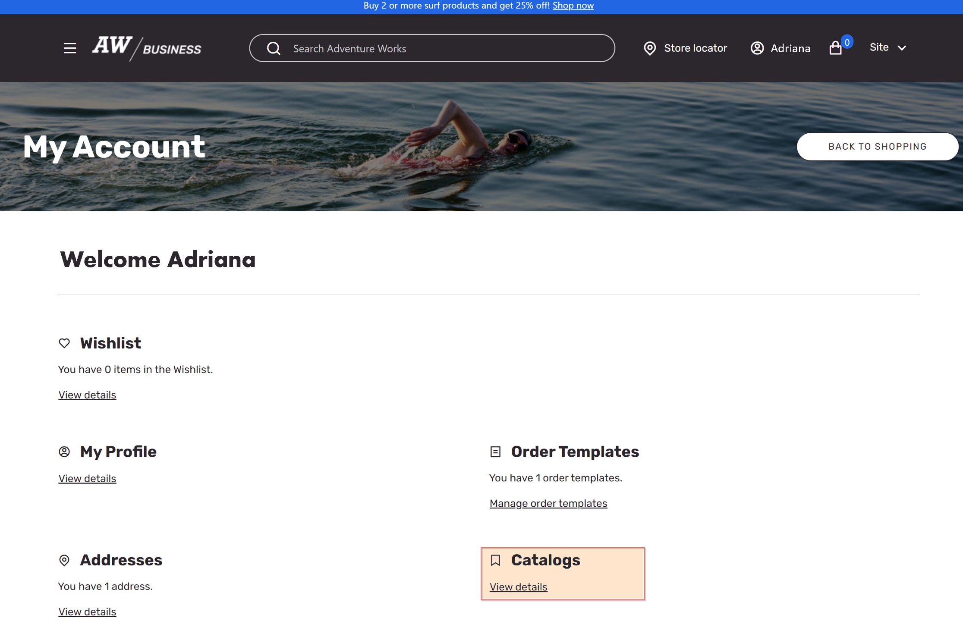
Task: Expand the Site dropdown menu
Action: (887, 47)
